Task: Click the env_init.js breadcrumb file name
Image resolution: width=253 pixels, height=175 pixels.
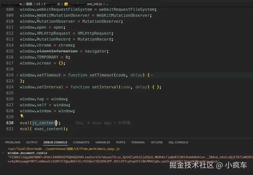Action: pyautogui.click(x=95, y=4)
